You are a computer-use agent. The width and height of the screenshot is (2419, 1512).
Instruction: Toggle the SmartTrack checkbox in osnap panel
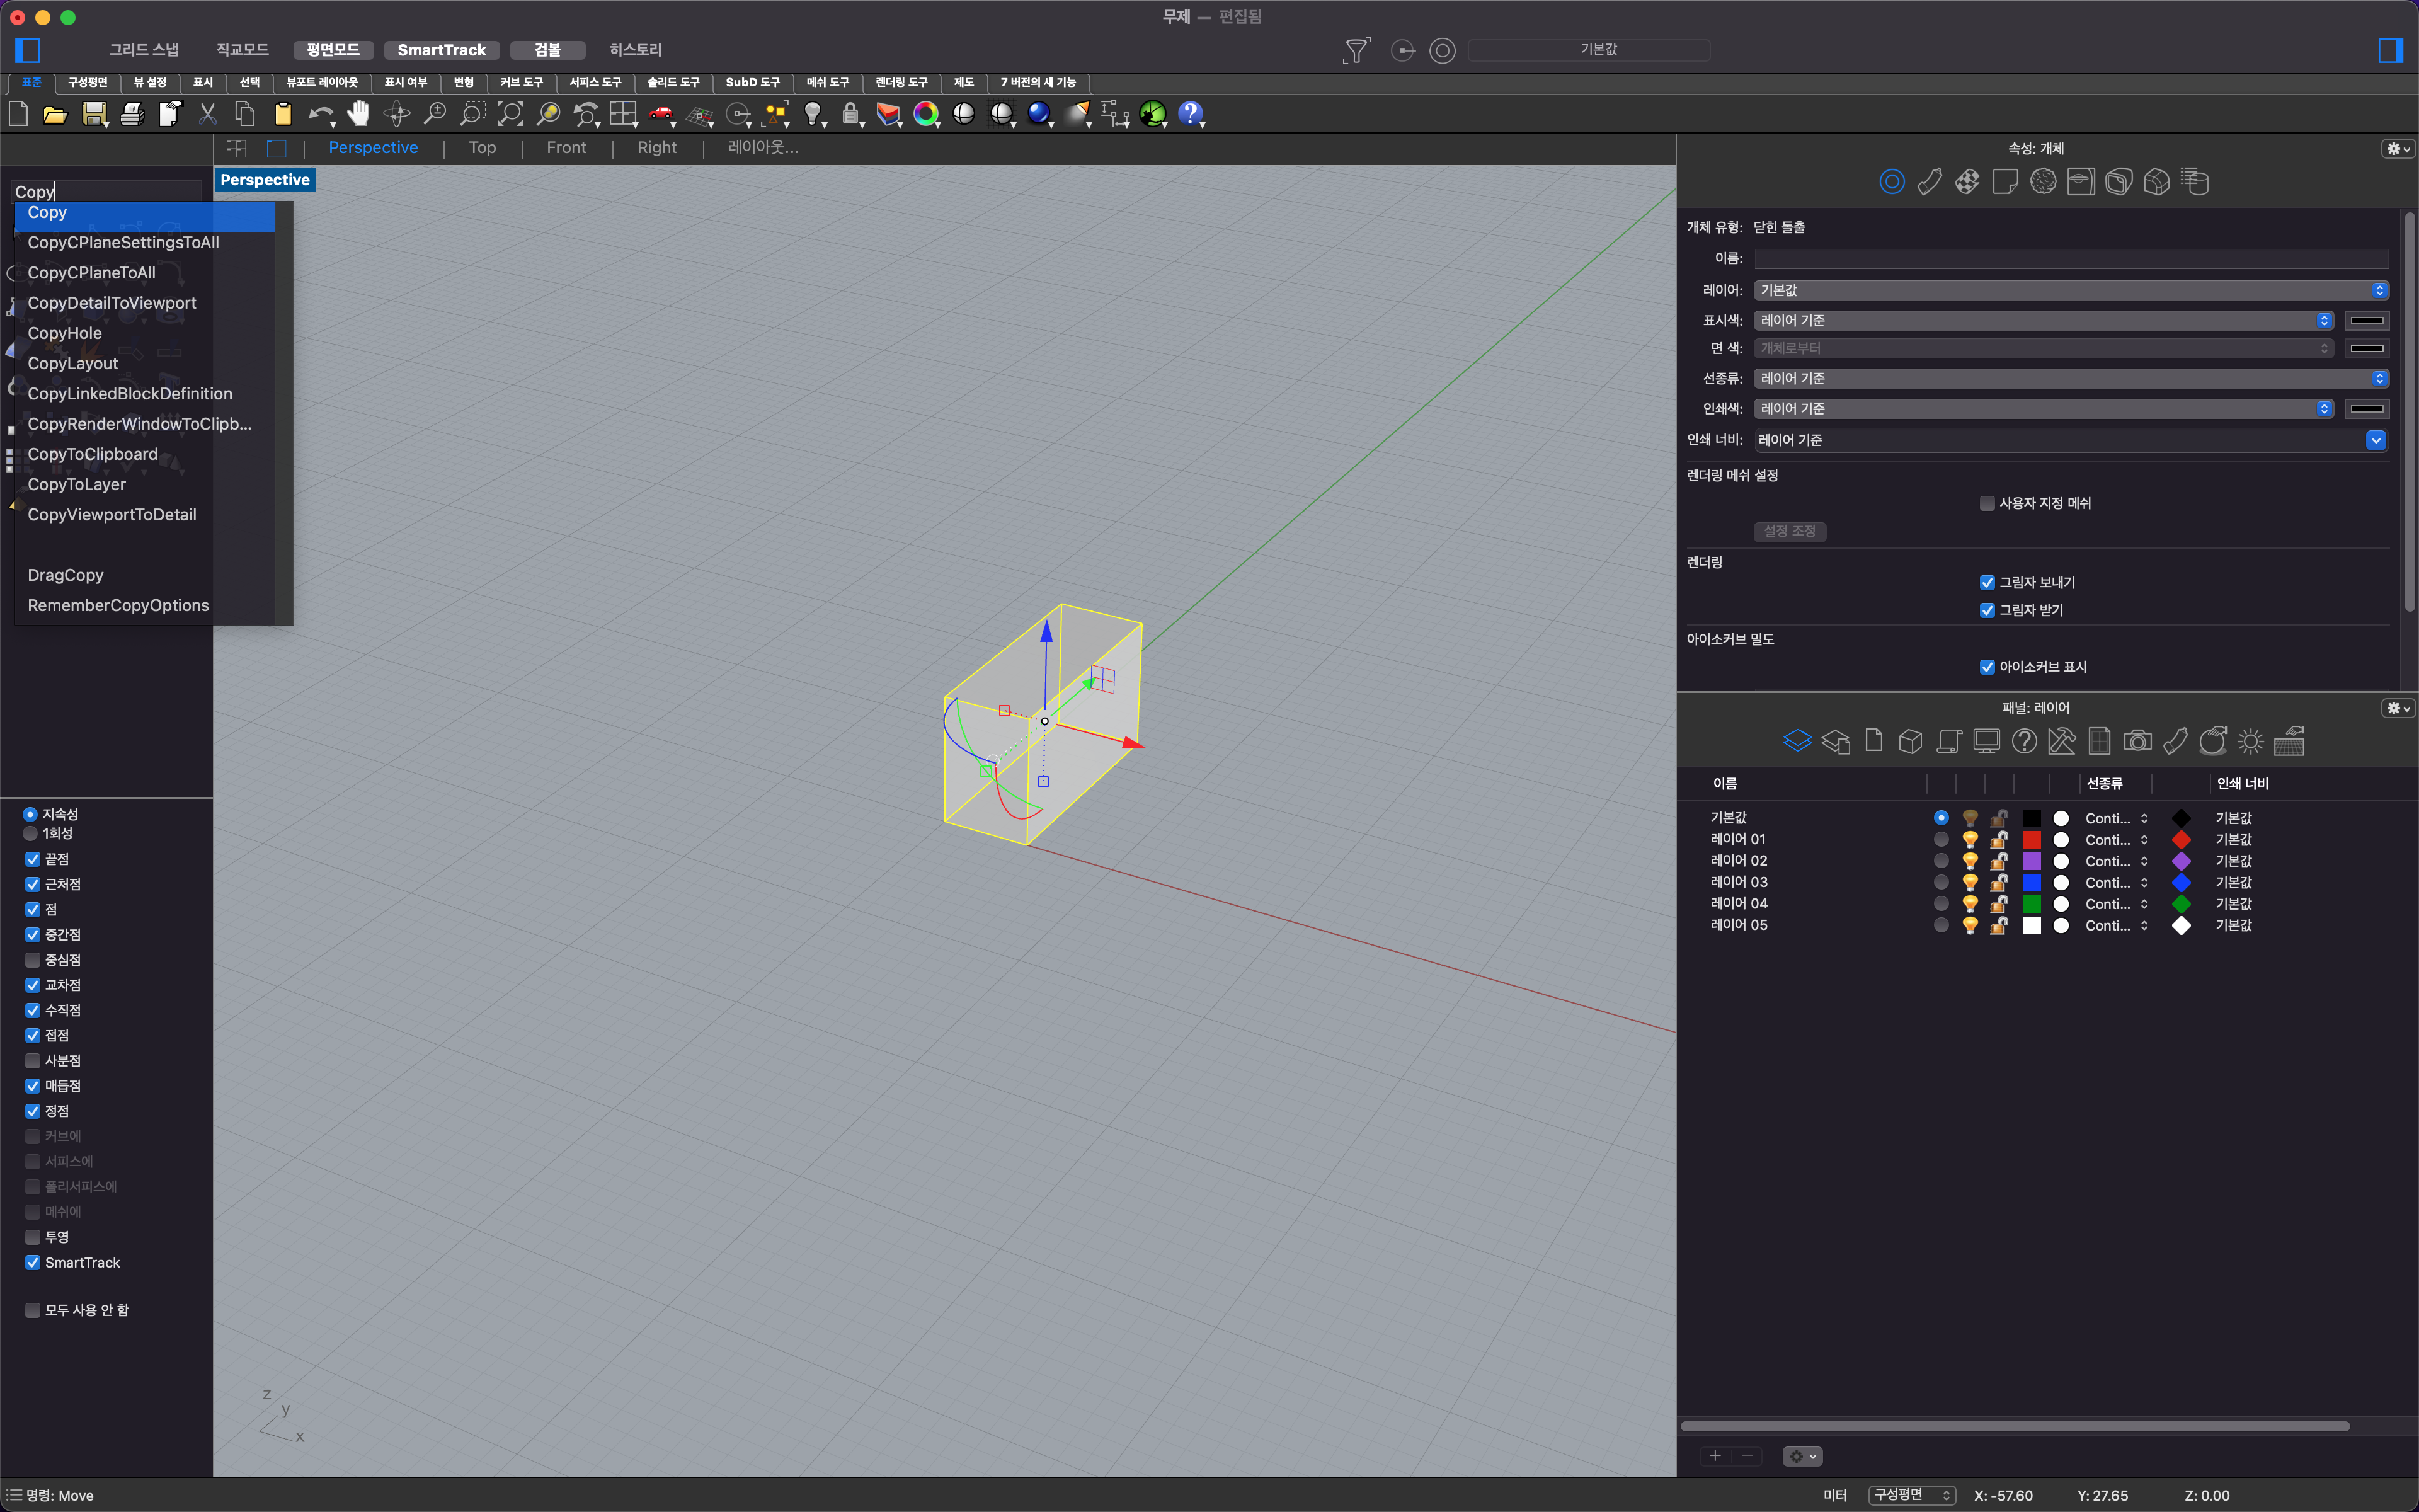(33, 1263)
